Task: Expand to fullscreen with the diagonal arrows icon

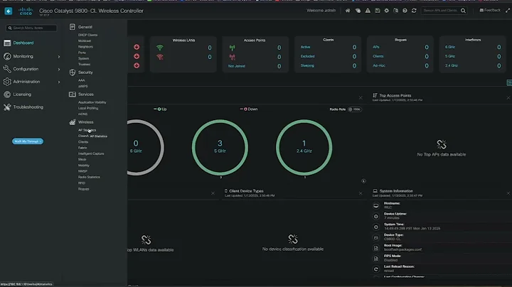Action: (508, 11)
